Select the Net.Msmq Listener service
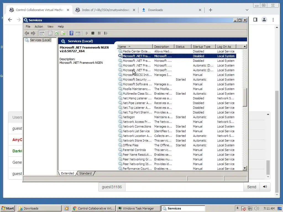This screenshot has width=283, height=212. (x=177, y=98)
